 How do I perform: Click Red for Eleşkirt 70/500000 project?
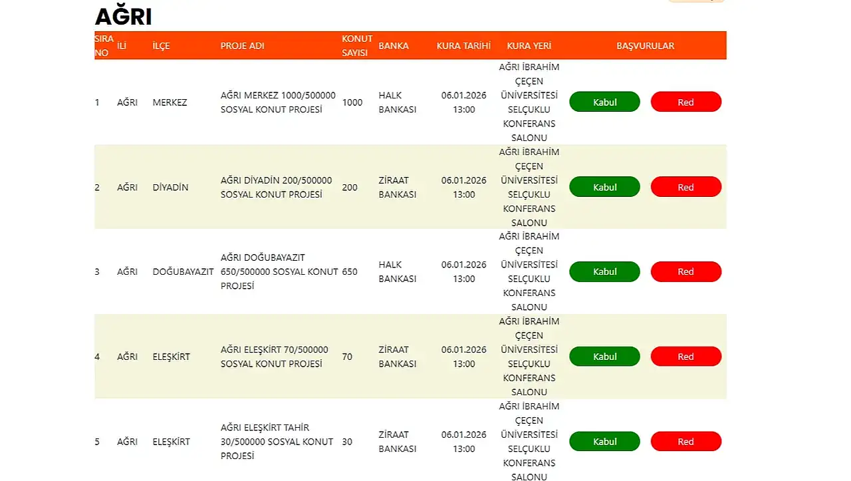(685, 357)
